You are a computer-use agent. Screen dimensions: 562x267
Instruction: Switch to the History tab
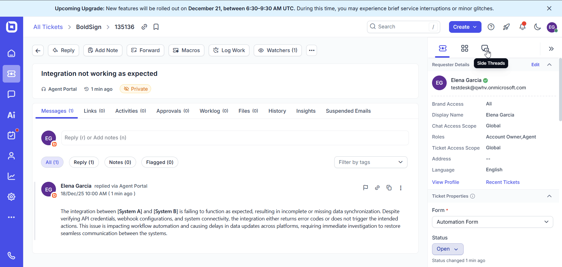click(277, 111)
